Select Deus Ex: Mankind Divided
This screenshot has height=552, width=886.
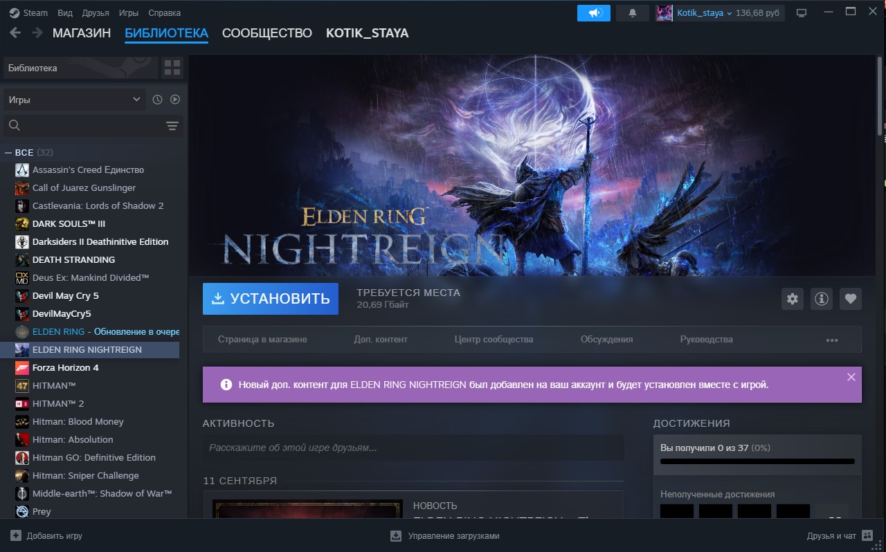tap(91, 277)
